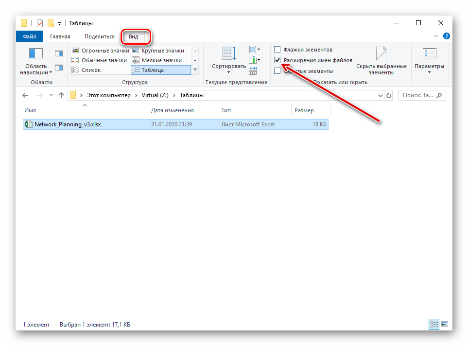Screen dimensions: 468x346
Task: Sort by the Тип column header
Action: (x=255, y=110)
